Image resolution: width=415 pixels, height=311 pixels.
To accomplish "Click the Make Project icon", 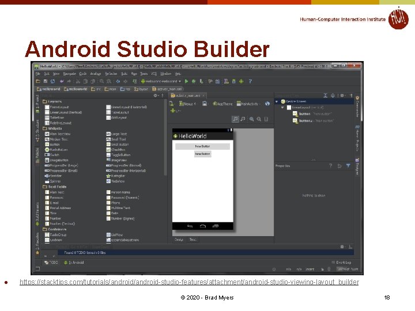I will pos(135,81).
